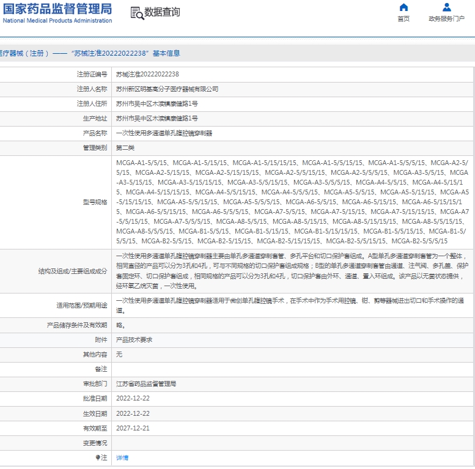Viewport: 475px width, 469px height.
Task: Select 江苏省药品监督管理局 value
Action: (146, 384)
